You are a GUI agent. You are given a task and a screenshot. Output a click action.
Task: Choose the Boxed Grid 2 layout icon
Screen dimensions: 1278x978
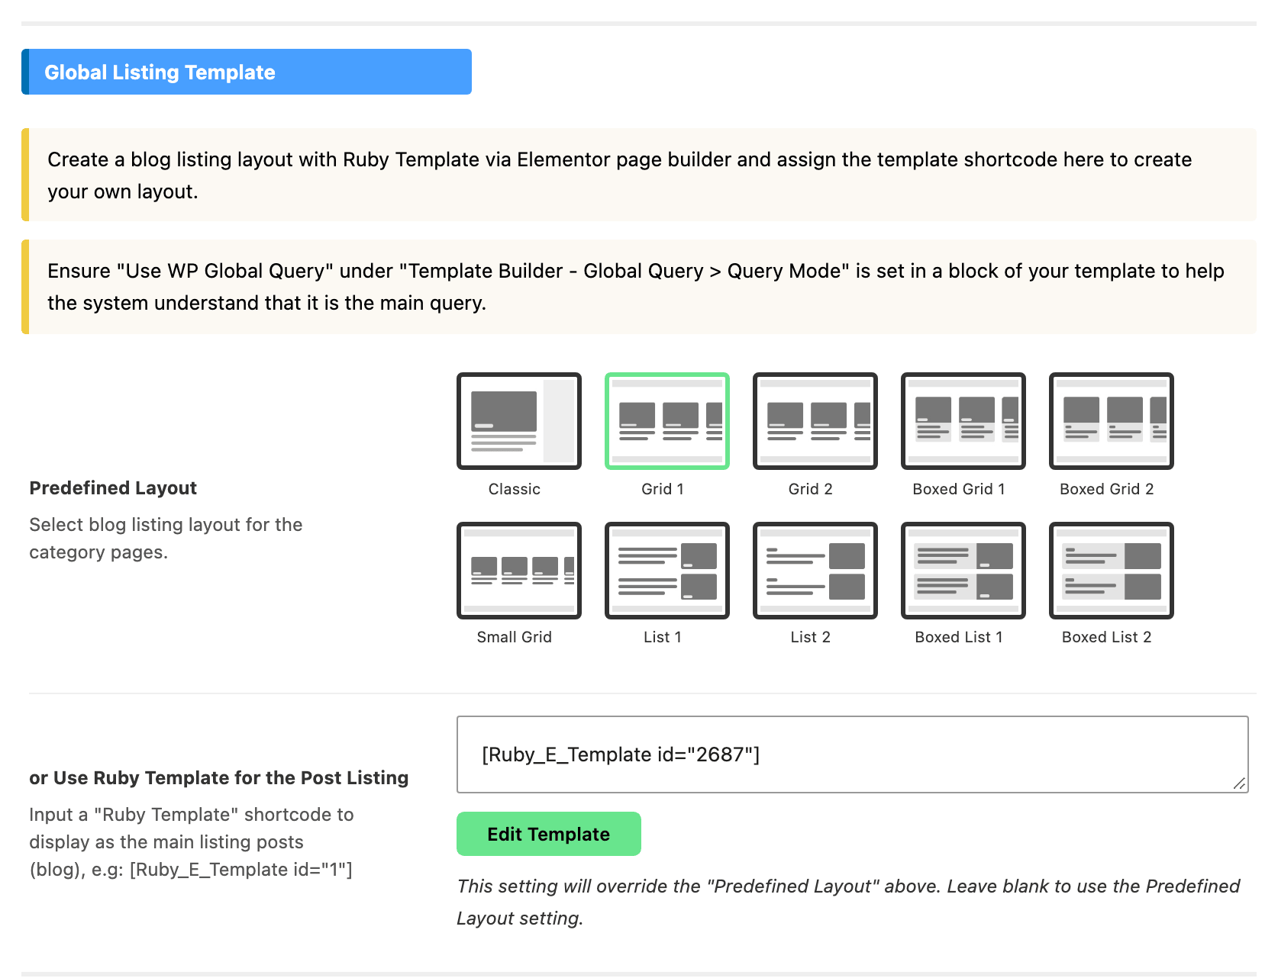1111,421
